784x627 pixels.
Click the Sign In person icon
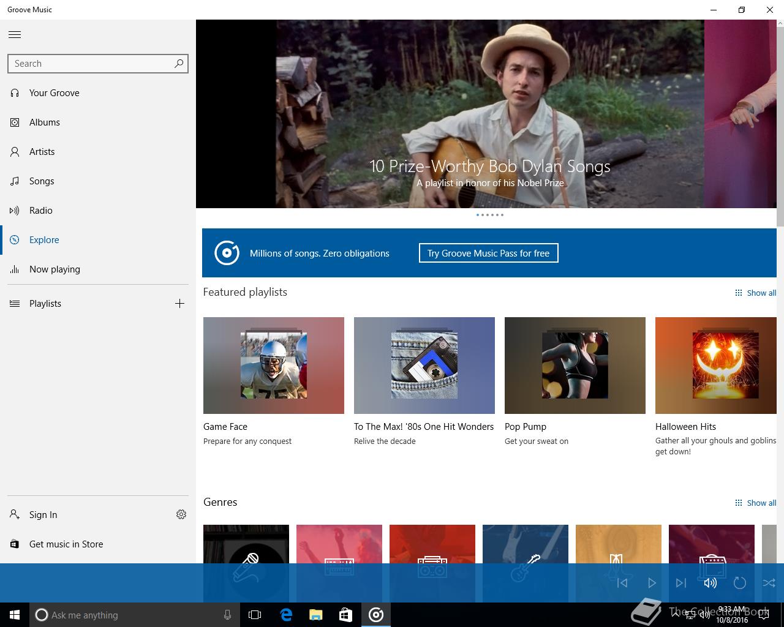tap(15, 515)
